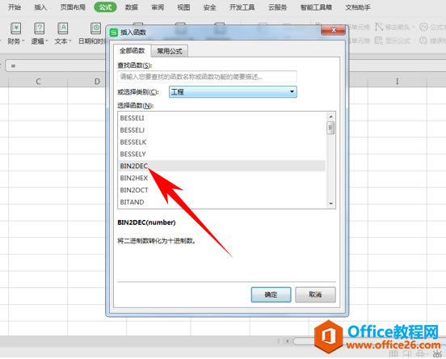Click the function list scroll-up arrow
Screen dimensions: 446x359
pos(330,116)
